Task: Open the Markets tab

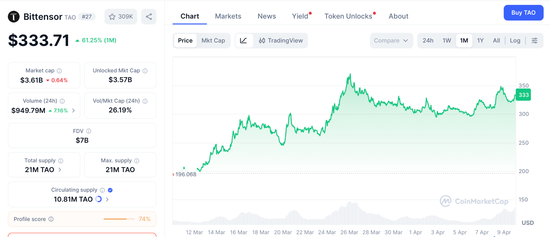Action: (228, 16)
